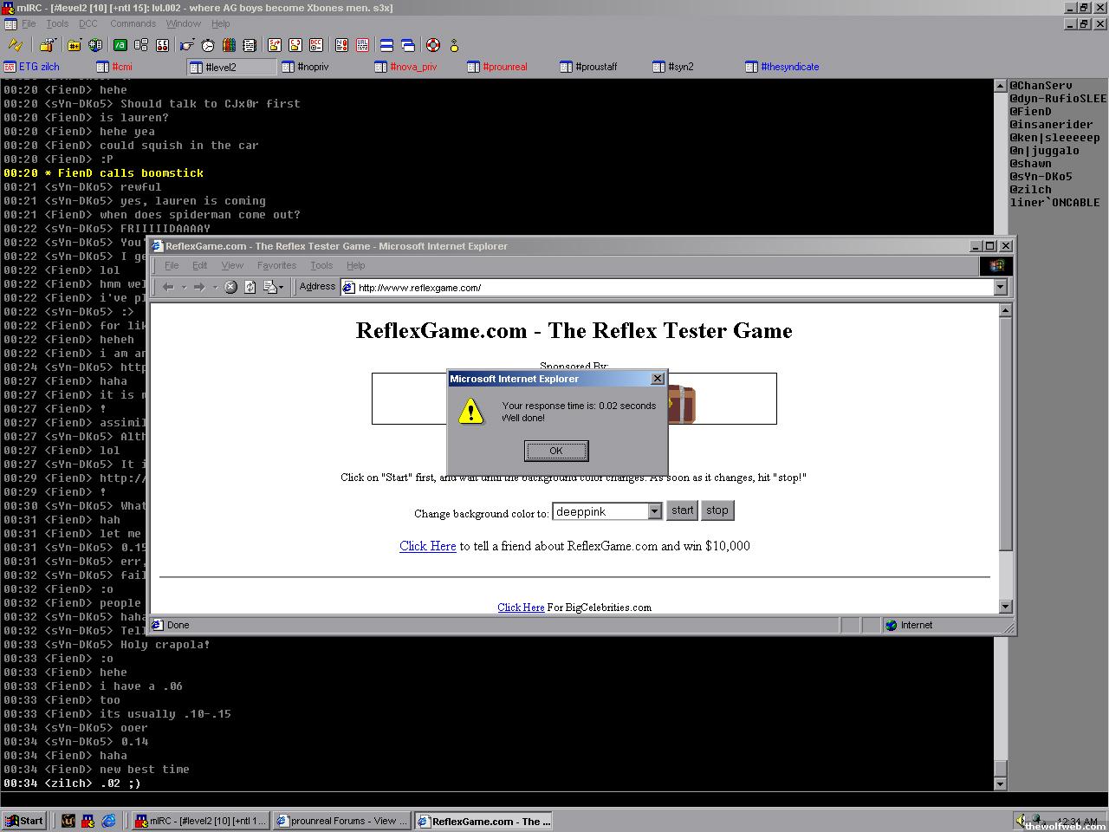Image resolution: width=1109 pixels, height=832 pixels.
Task: Open the colors icon in mIRC toolbar
Action: point(229,45)
